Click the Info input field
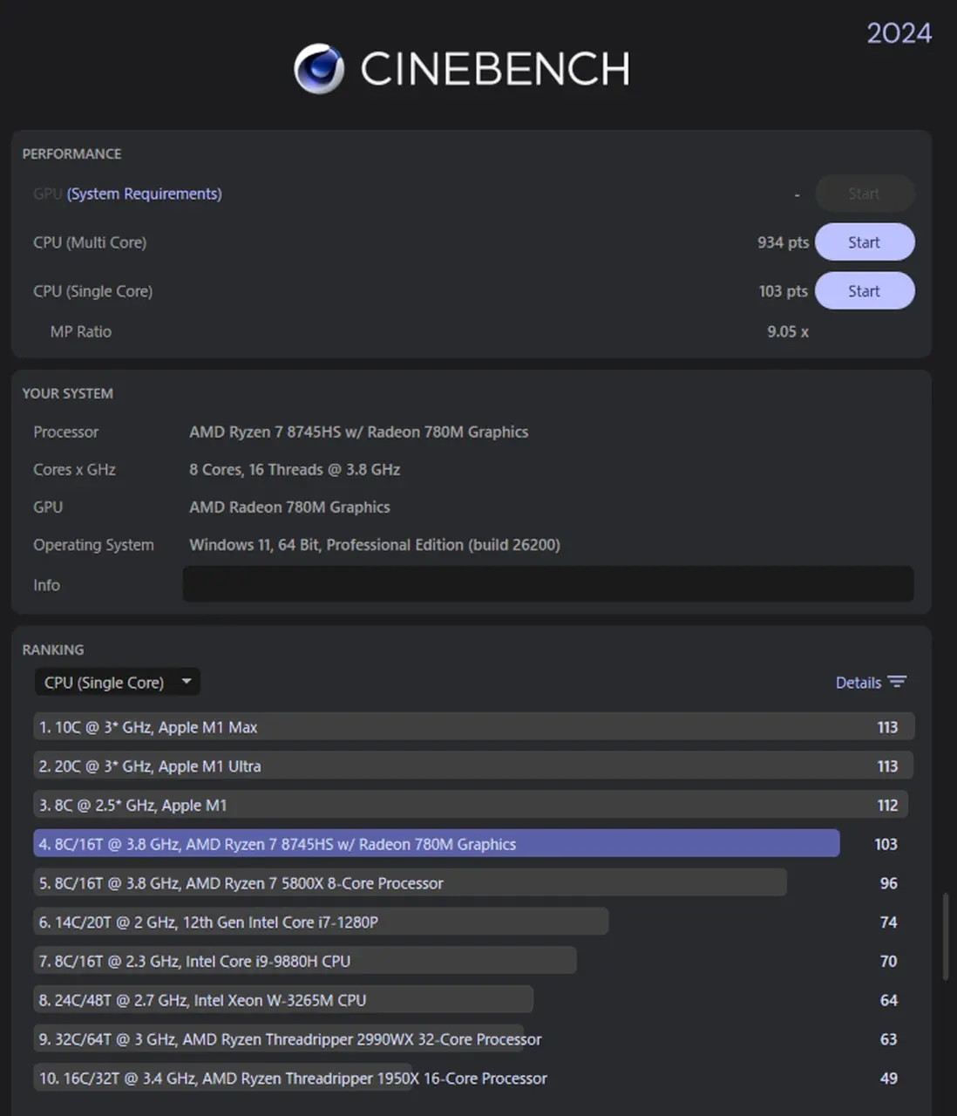Screen dimensions: 957x1116 [547, 584]
